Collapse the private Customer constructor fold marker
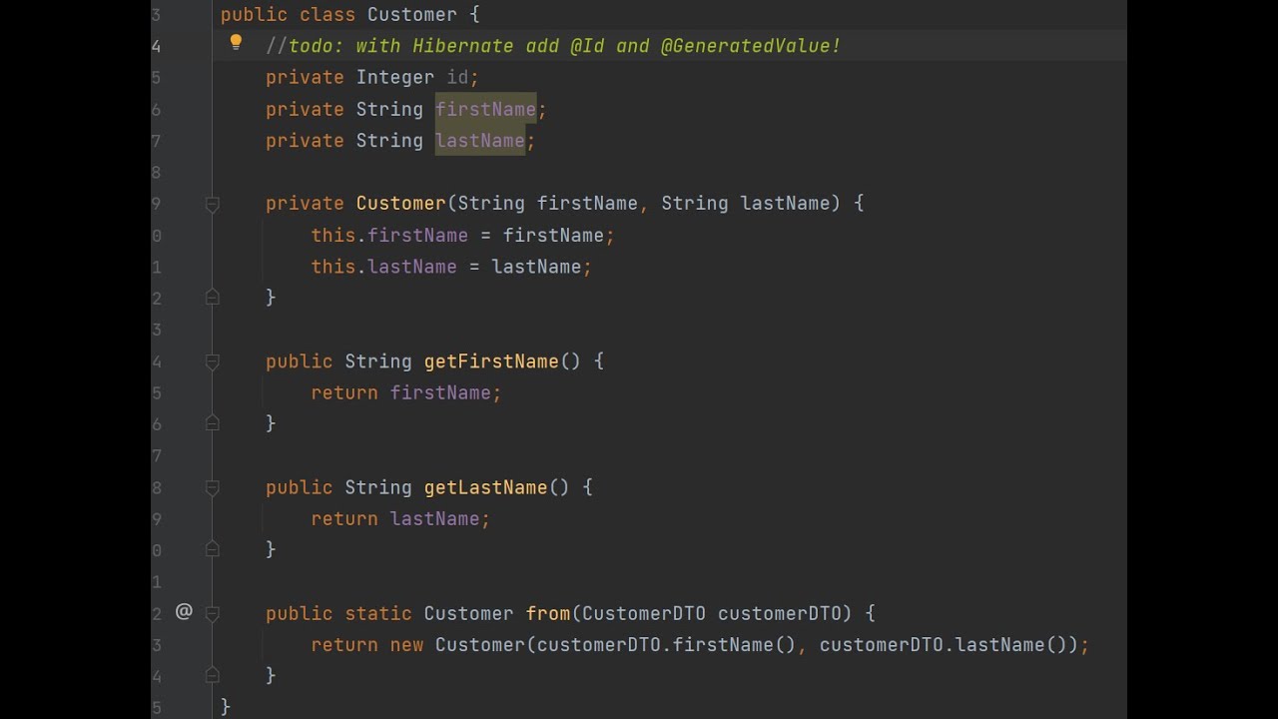 point(212,204)
